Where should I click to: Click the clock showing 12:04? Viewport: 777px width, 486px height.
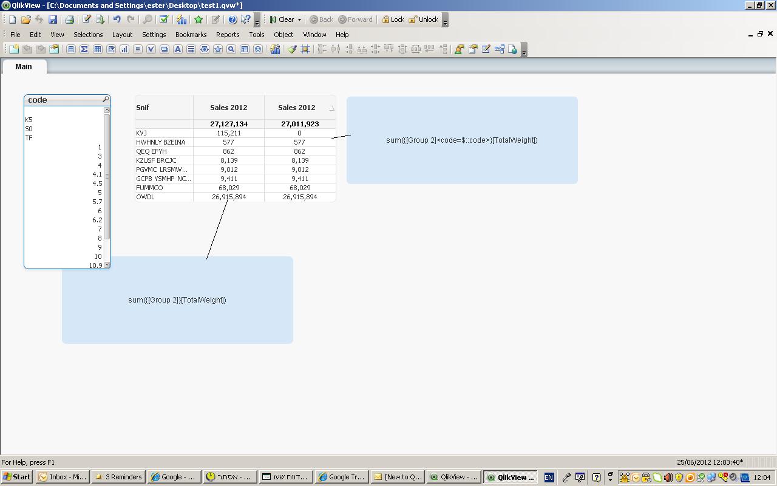tap(762, 477)
